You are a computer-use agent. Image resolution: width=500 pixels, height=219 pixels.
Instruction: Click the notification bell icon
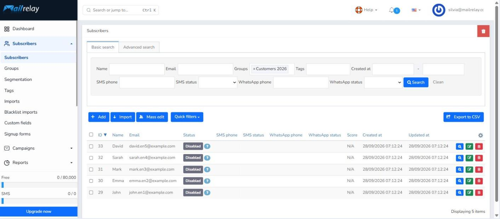tap(392, 10)
